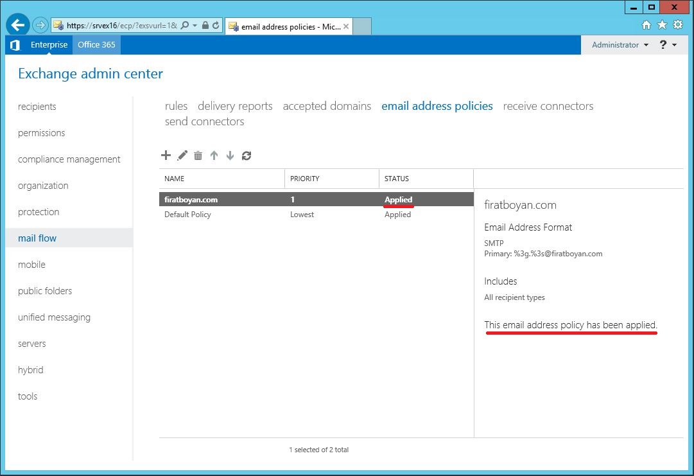This screenshot has width=694, height=476.
Task: Select the email address policies tab
Action: point(437,106)
